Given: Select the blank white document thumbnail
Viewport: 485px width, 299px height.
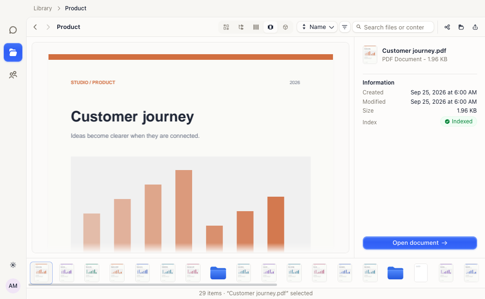Looking at the screenshot, I should point(421,273).
